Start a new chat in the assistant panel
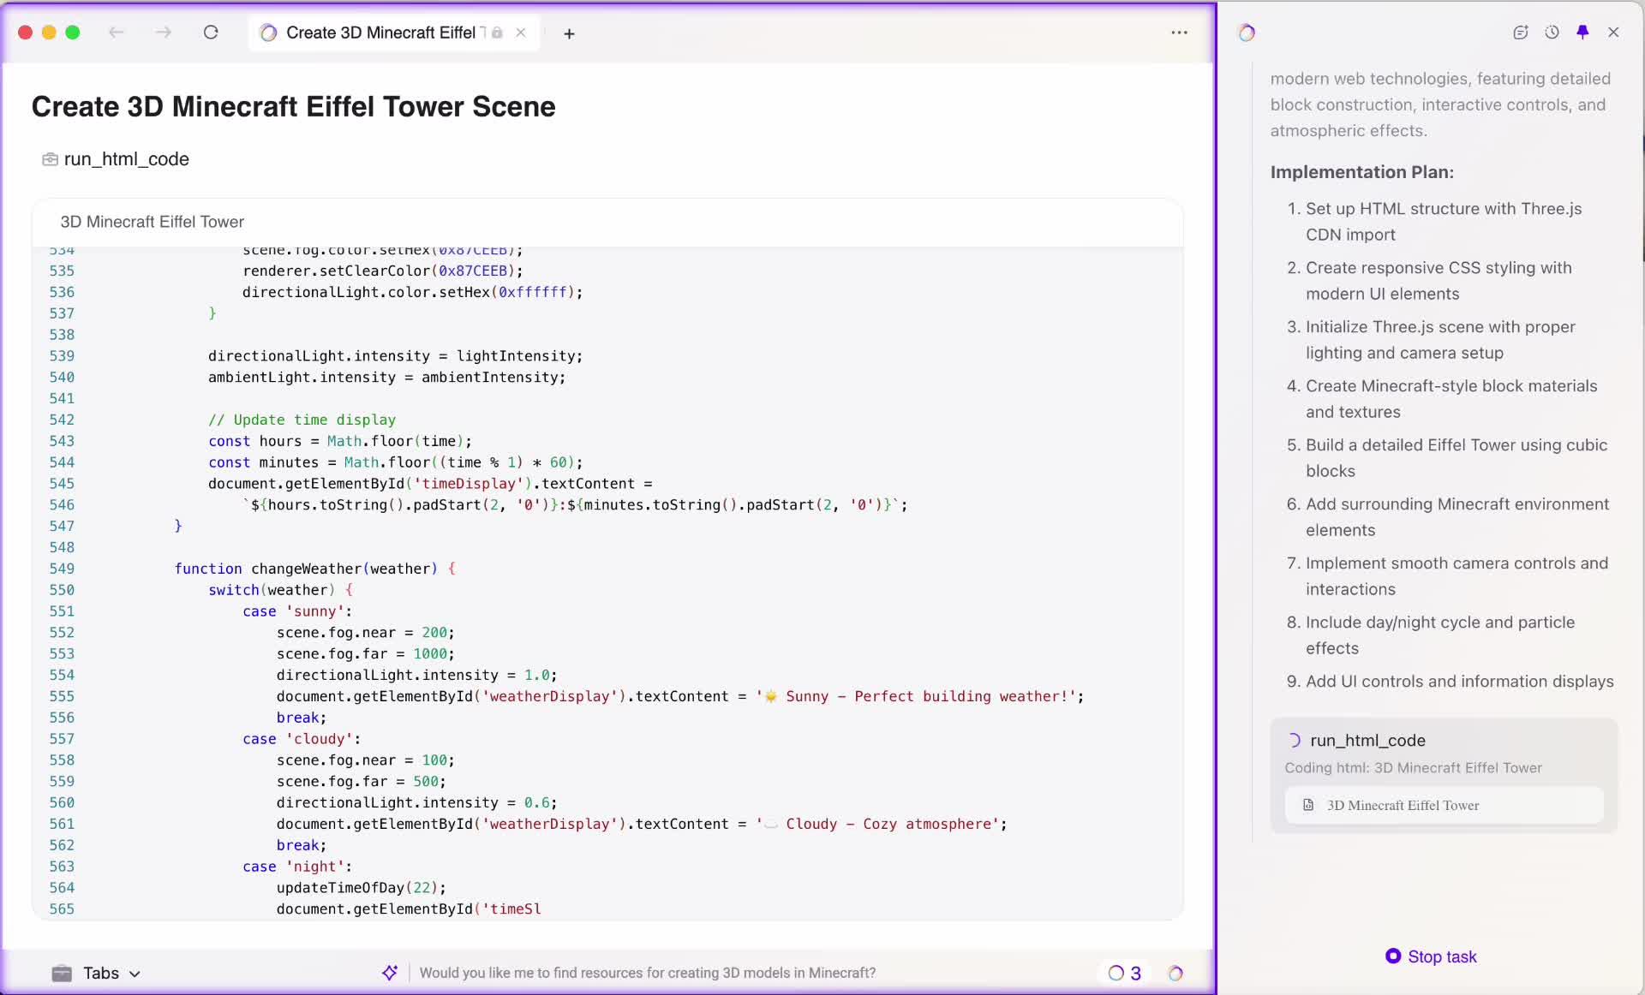The height and width of the screenshot is (995, 1645). [x=1521, y=33]
